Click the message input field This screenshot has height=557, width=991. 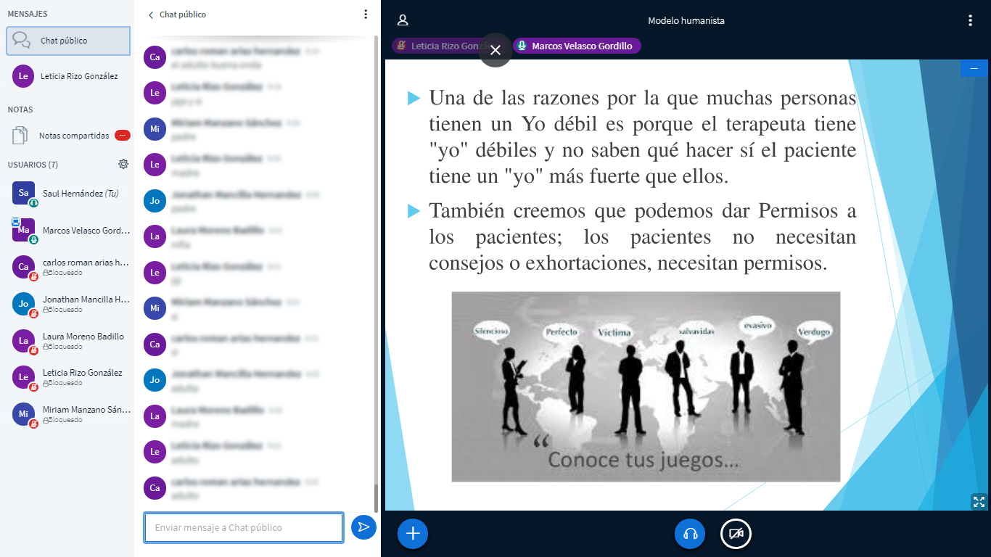(x=244, y=527)
